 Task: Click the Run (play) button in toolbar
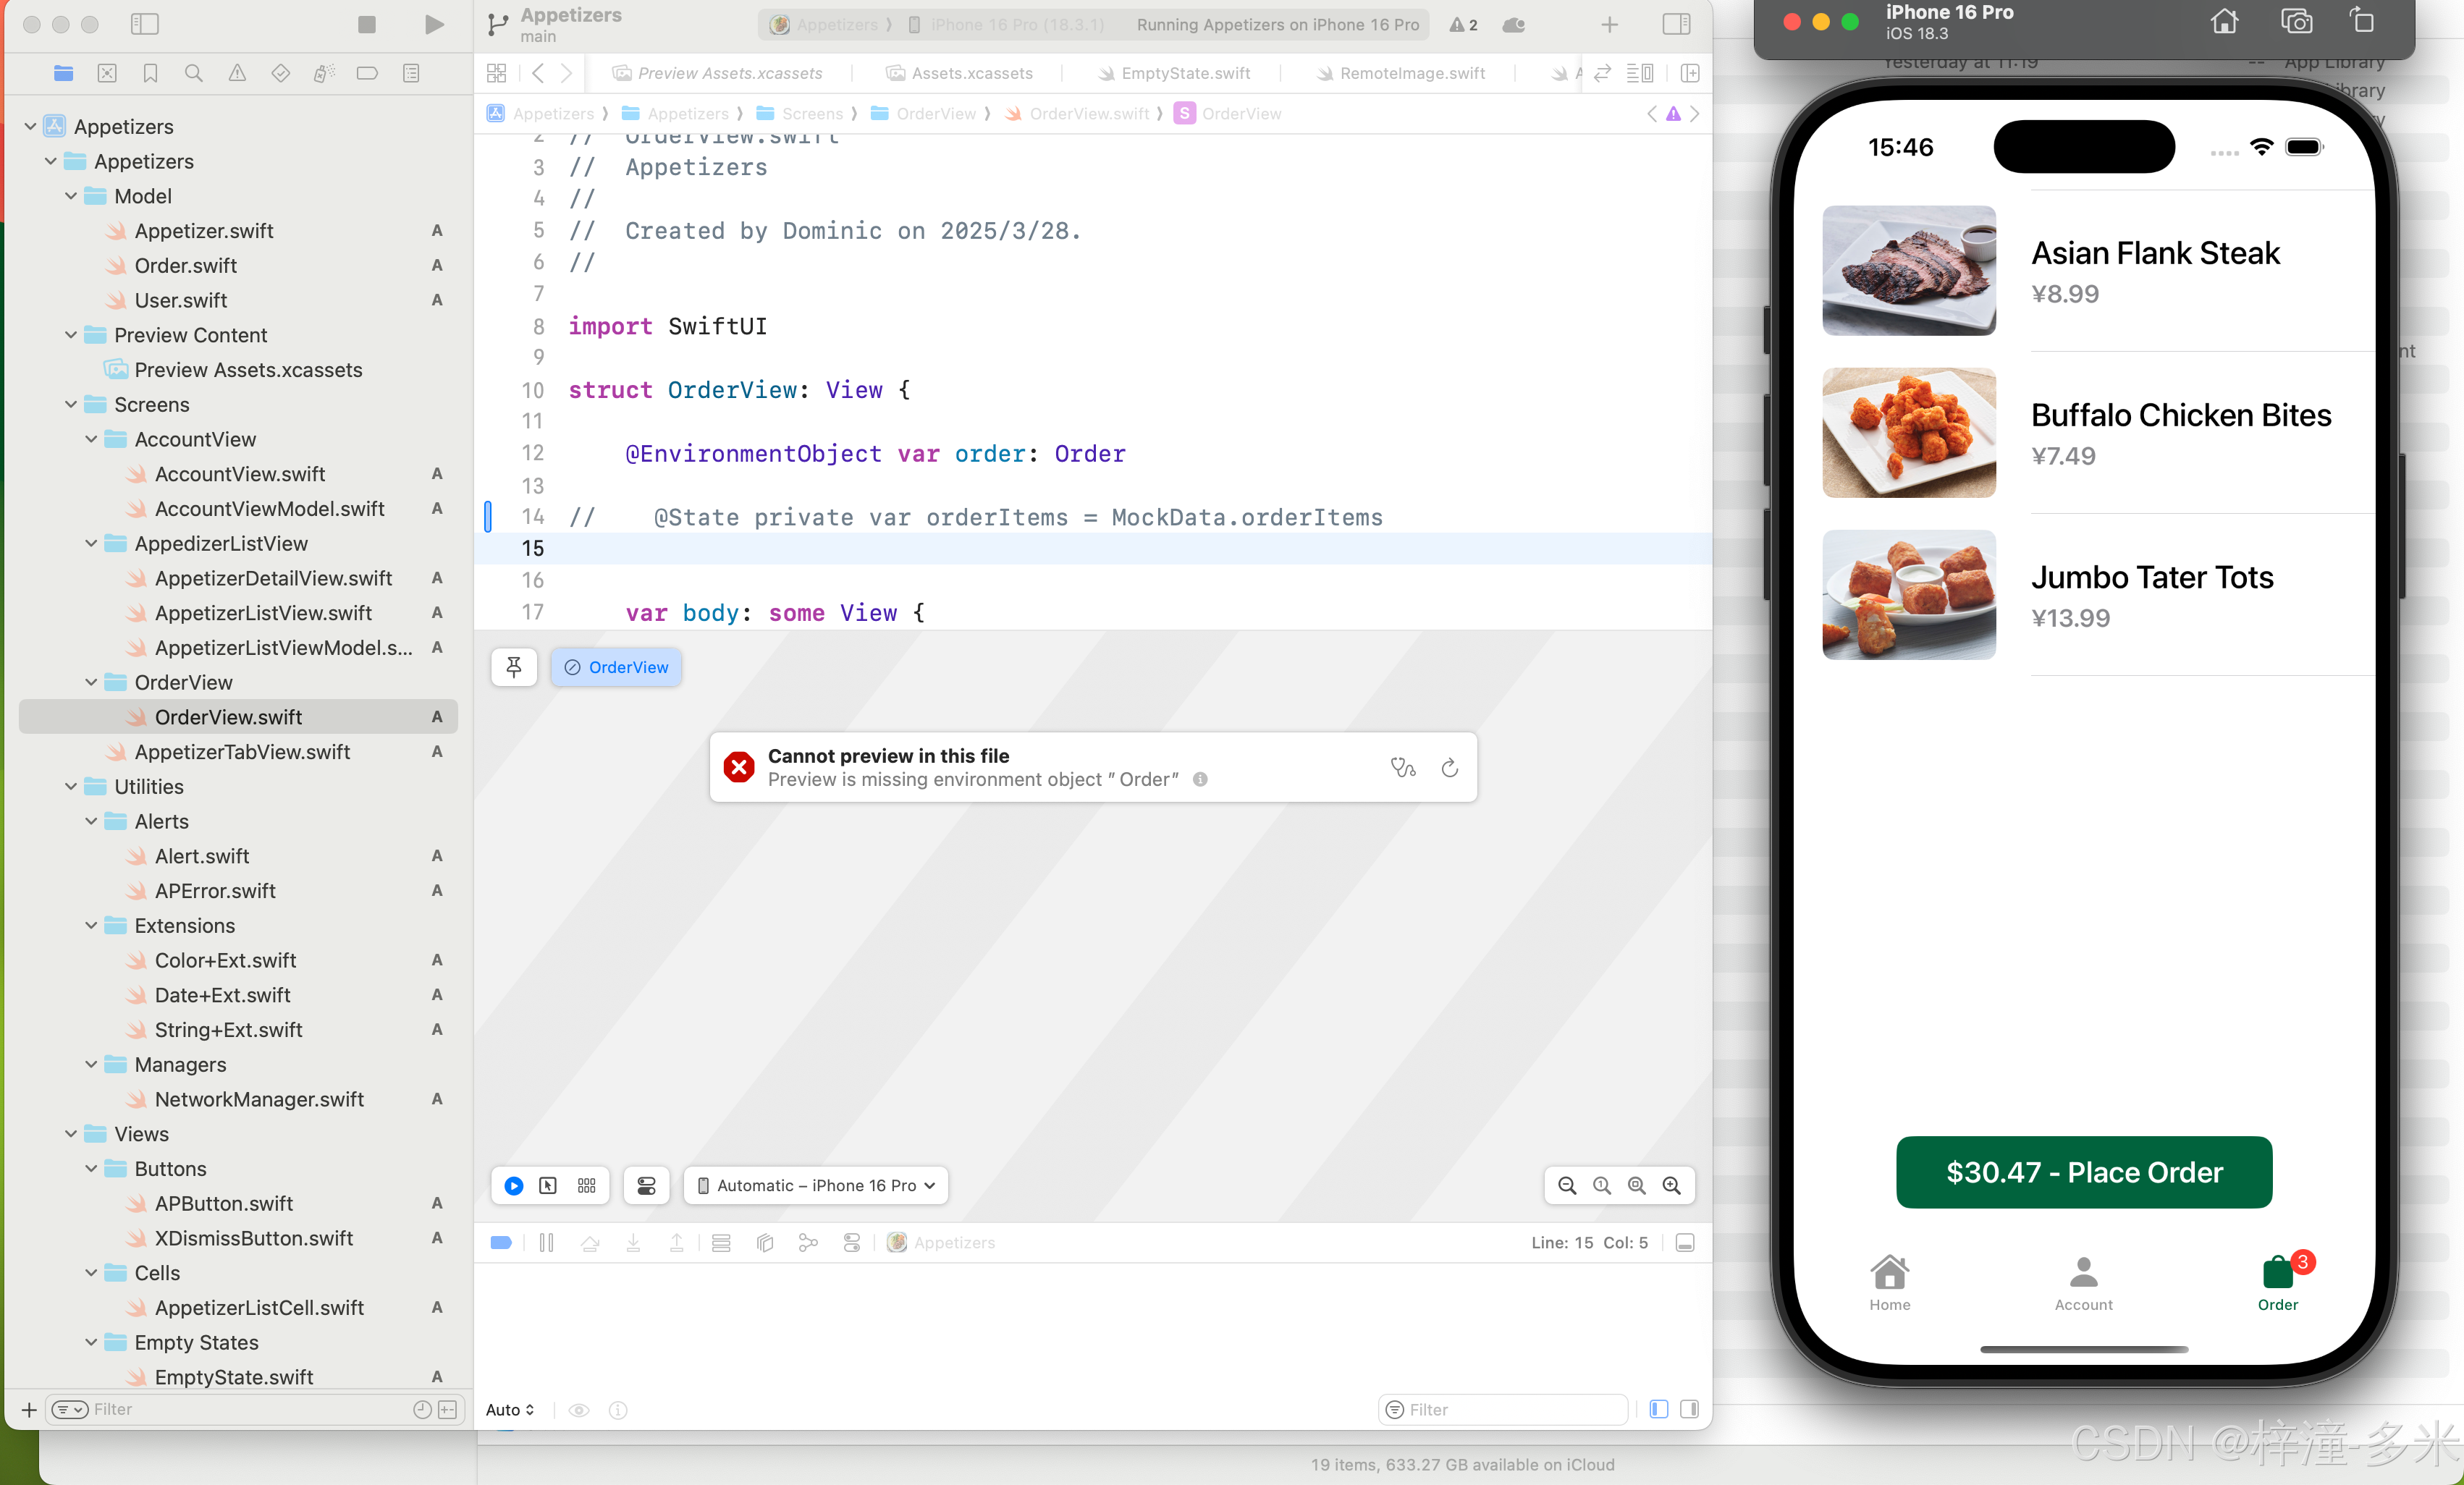click(x=433, y=24)
